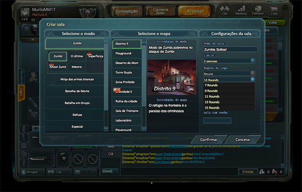Viewport: 302px width, 192px height.
Task: Select the Laboratório map
Action: tap(127, 120)
